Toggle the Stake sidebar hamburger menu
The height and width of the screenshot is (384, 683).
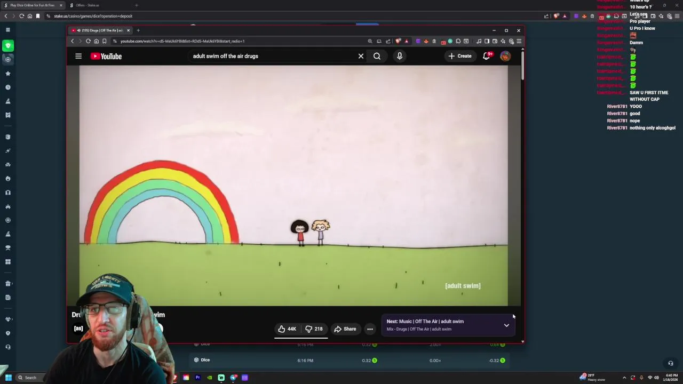7,30
